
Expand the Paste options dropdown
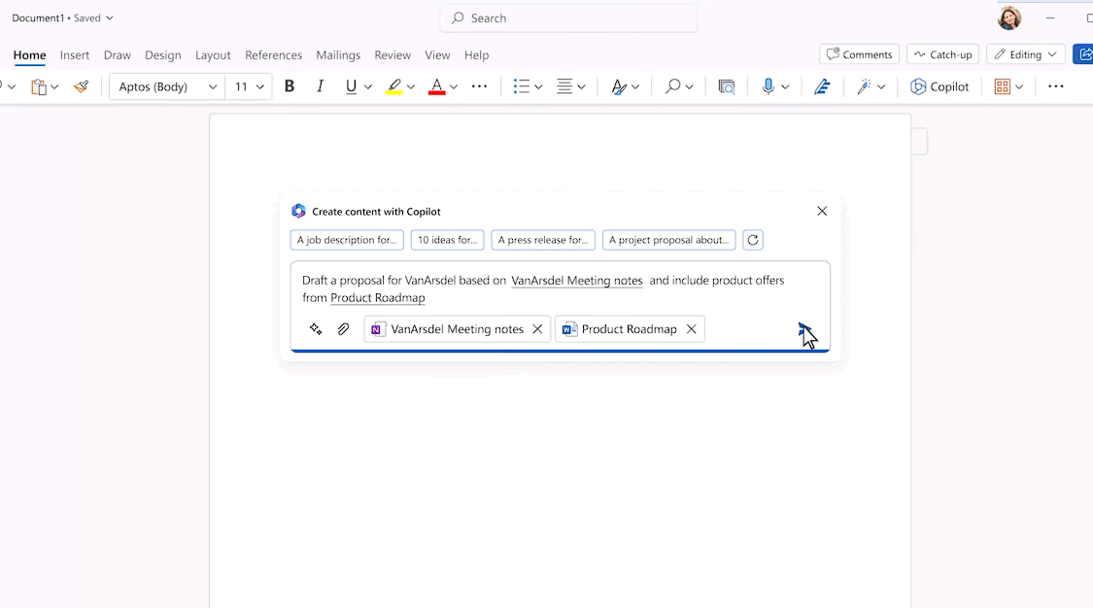pyautogui.click(x=54, y=87)
